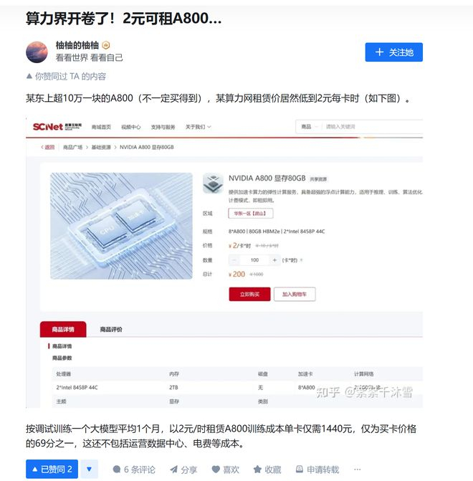
Task: Open the 商品 category dropdown in search
Action: (x=309, y=127)
